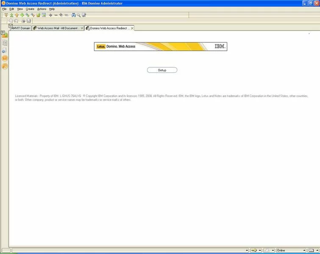The width and height of the screenshot is (320, 254).
Task: Click the binoculars find icon in toolbar
Action: pyautogui.click(x=73, y=15)
